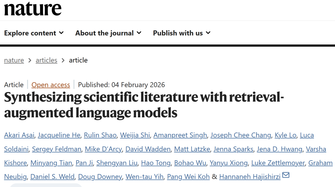Go to nature breadcrumb link
335x187 pixels.
tap(14, 60)
